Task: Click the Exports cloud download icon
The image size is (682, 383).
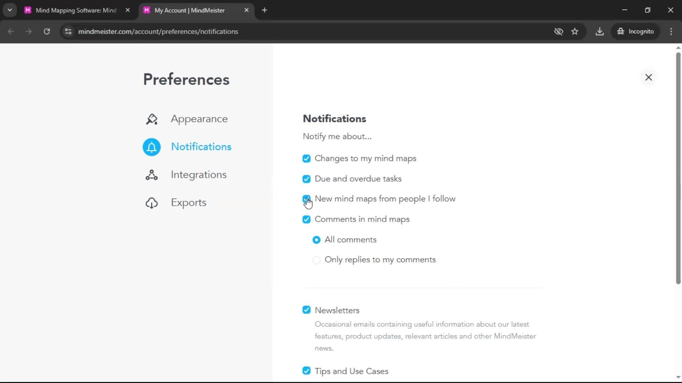Action: [152, 203]
